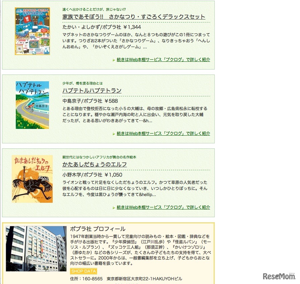Click the ポプラ社 プロフィール heading
Screen dimensions: 300x284
[98, 229]
